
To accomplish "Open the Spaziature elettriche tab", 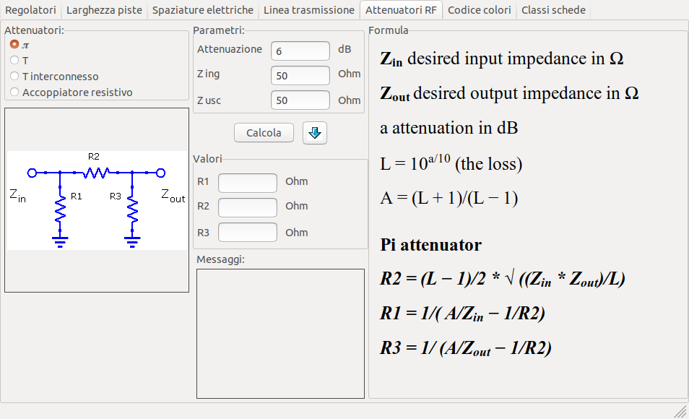I will [202, 10].
